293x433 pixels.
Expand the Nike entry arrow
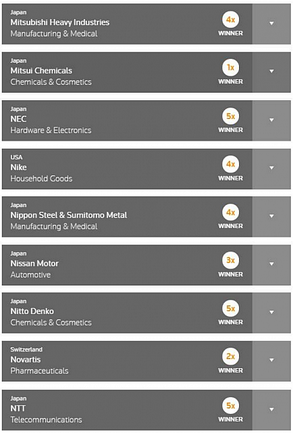click(x=271, y=168)
